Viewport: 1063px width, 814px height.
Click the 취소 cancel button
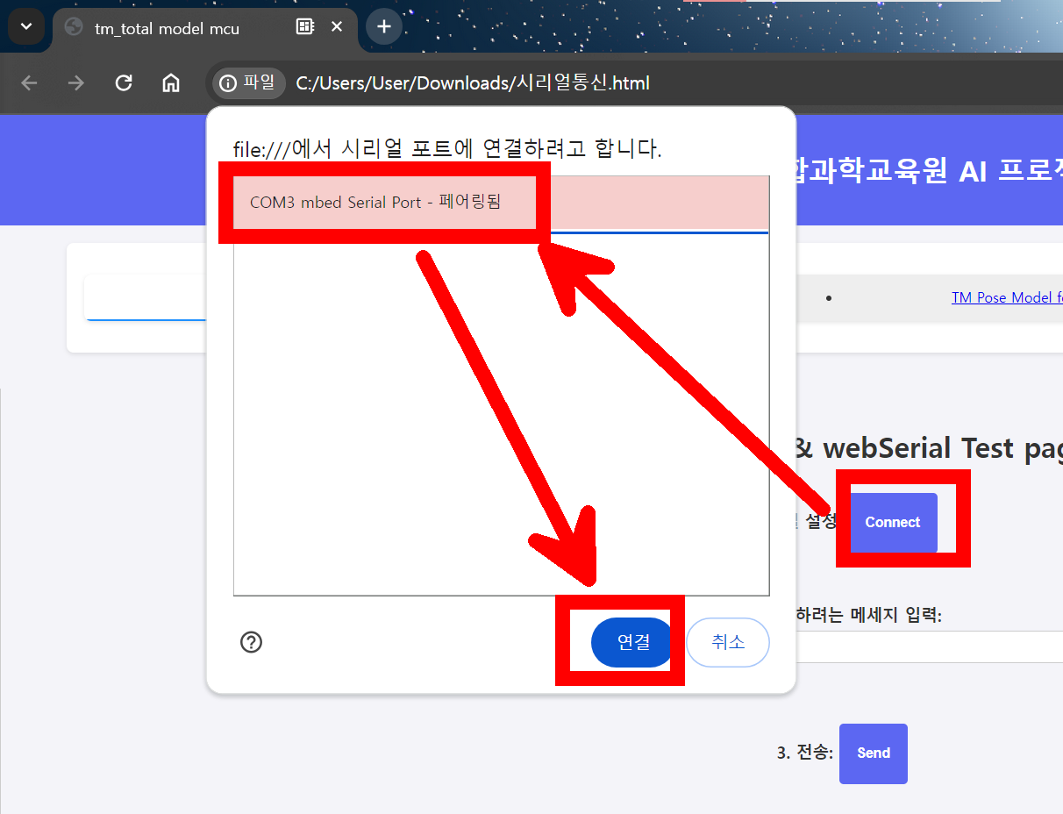tap(728, 642)
